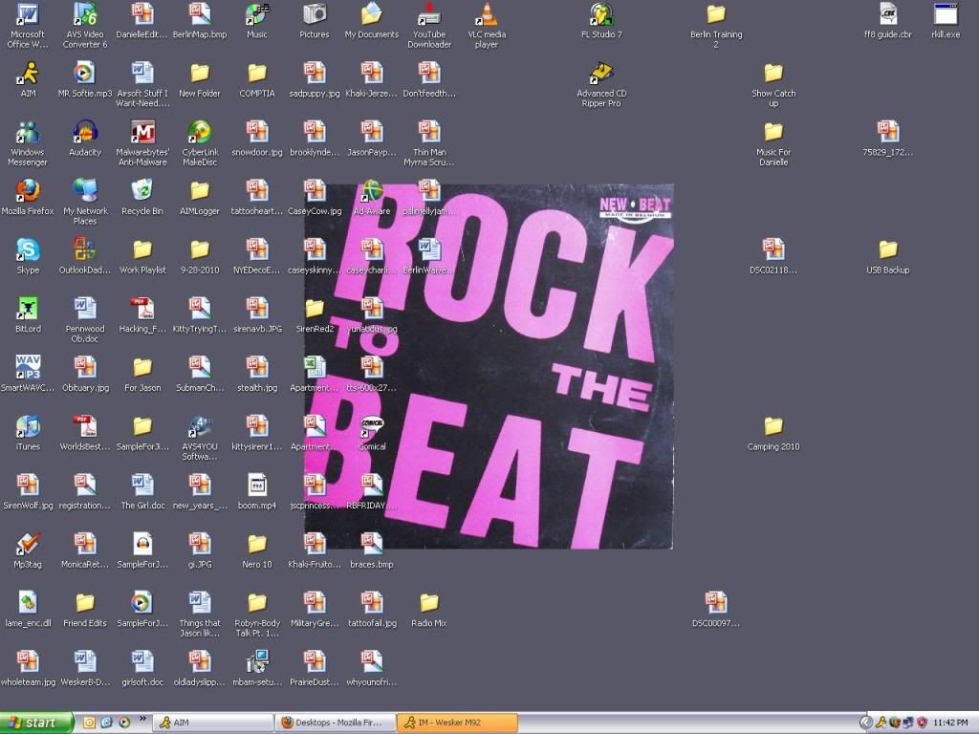979x734 pixels.
Task: Switch to the AIM taskbar window
Action: pos(213,723)
